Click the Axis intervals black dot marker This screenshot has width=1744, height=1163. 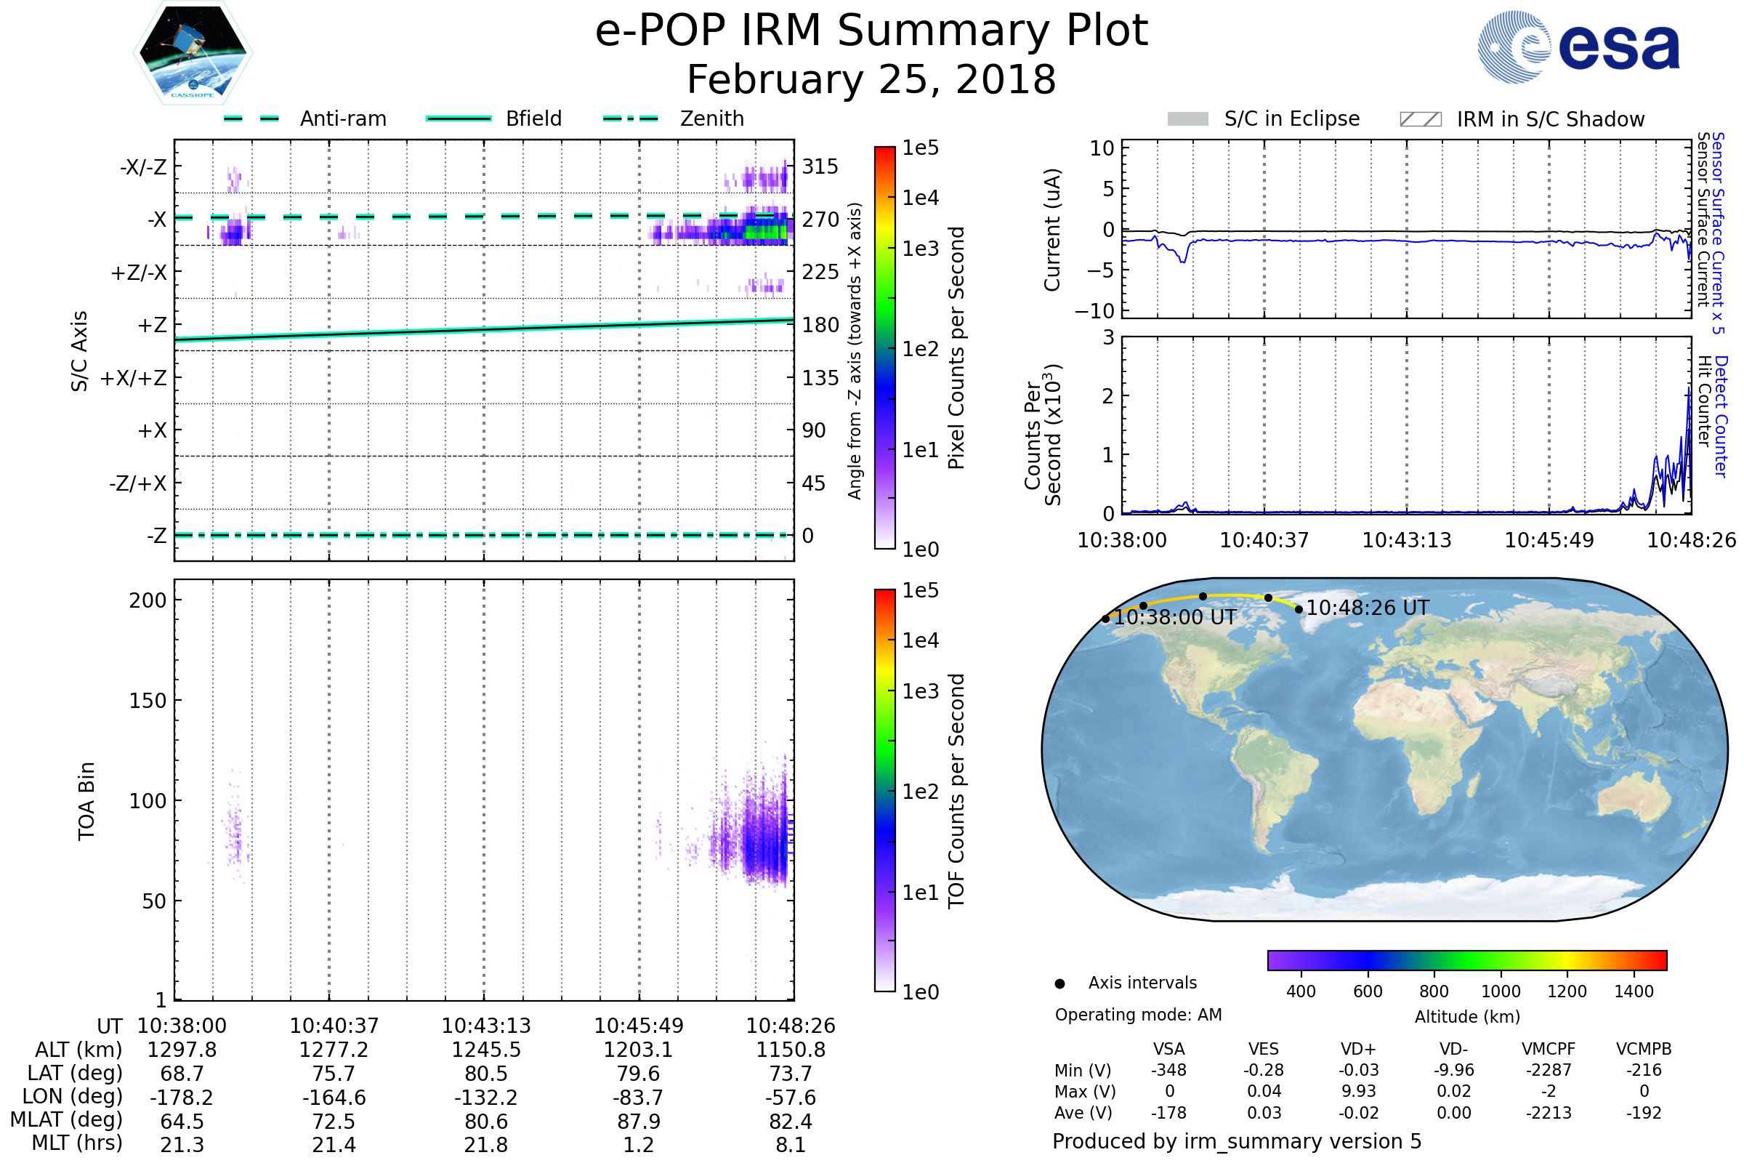(1059, 983)
